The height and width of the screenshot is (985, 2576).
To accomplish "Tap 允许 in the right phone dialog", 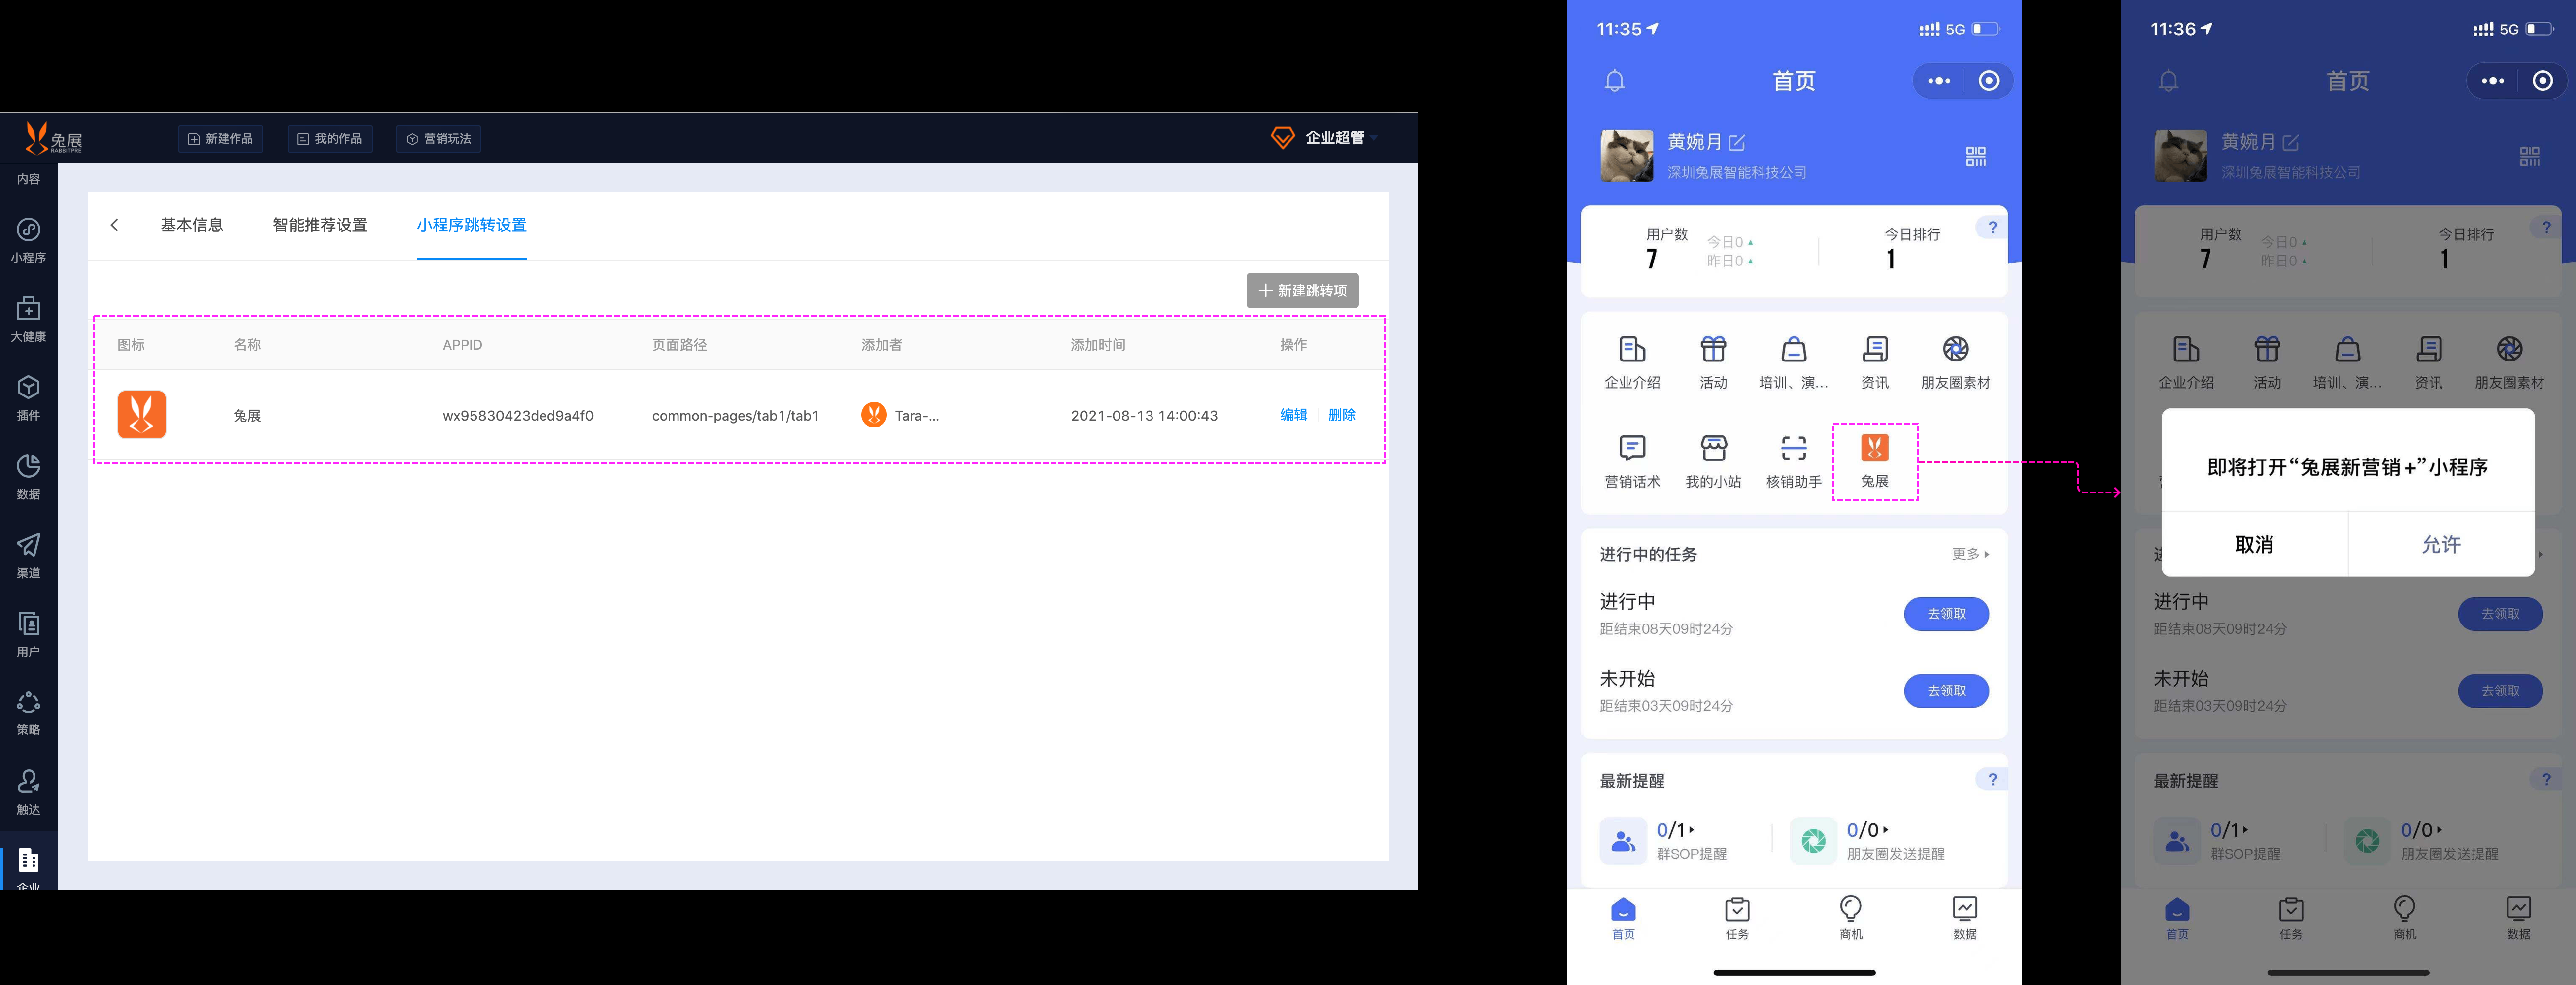I will tap(2441, 544).
